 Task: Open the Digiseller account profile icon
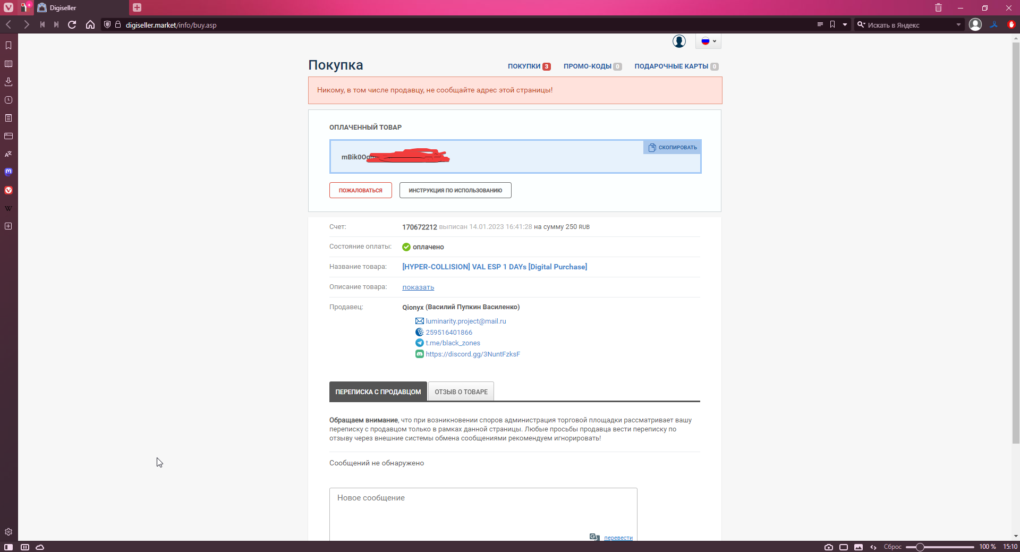tap(679, 41)
